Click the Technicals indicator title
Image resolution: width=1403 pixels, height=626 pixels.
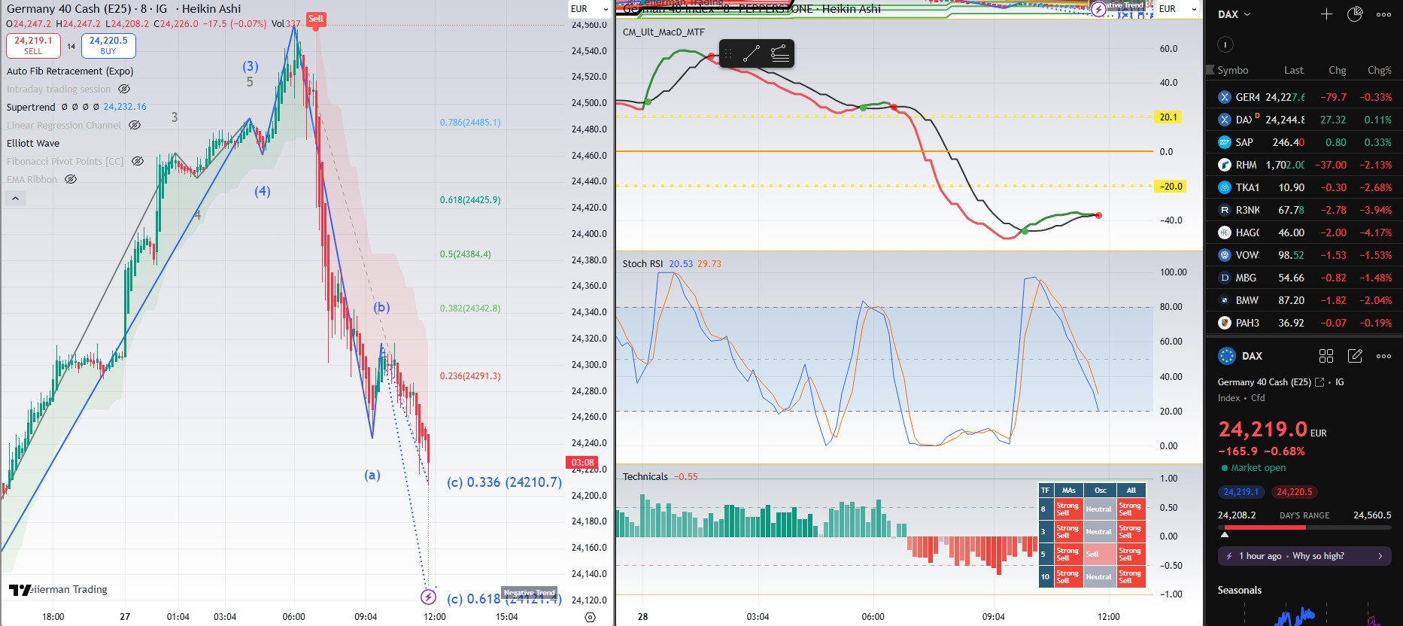coord(645,476)
